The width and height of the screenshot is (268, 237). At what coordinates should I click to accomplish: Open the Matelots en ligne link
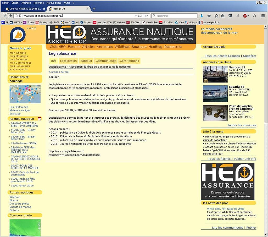[20, 110]
